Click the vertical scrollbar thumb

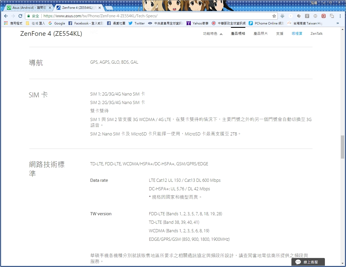point(342,147)
